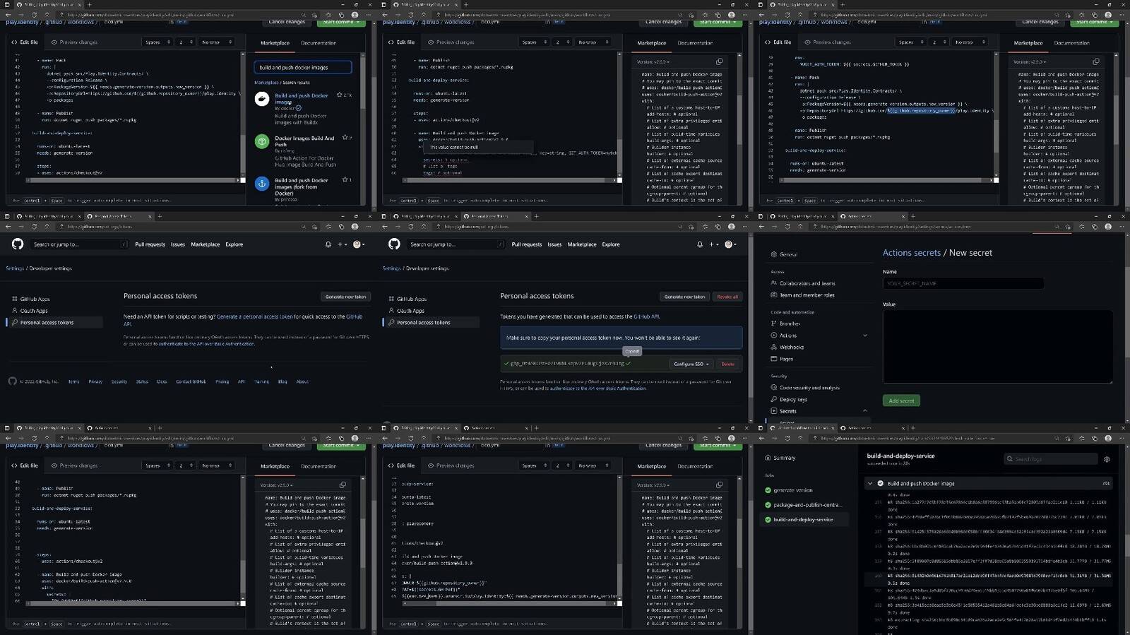Image resolution: width=1130 pixels, height=635 pixels.
Task: Open OAuth Apps on the empty tokens page
Action: (34, 311)
